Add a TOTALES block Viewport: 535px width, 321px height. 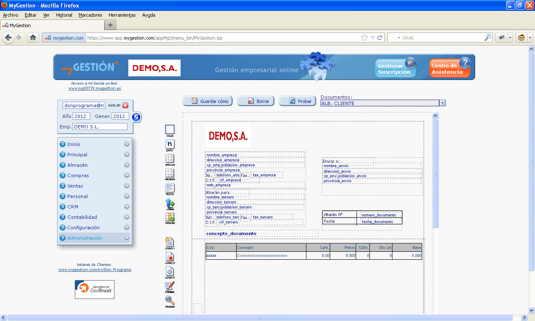click(170, 218)
